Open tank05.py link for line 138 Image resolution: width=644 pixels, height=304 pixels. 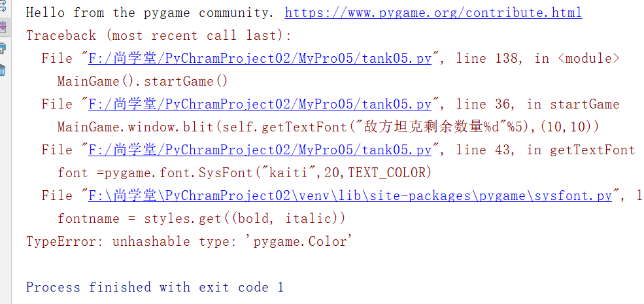[x=260, y=59]
